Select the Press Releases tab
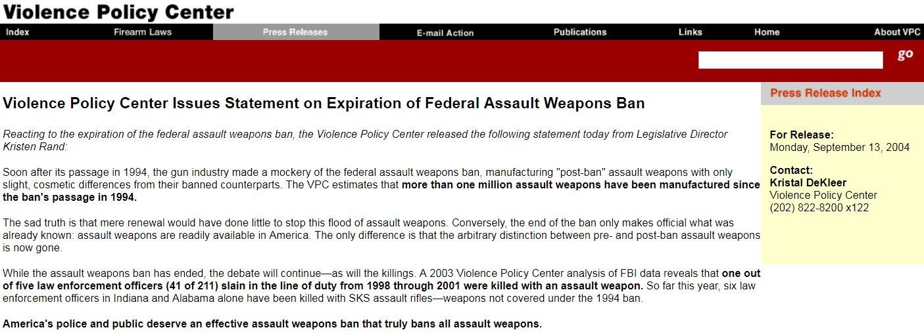 pyautogui.click(x=295, y=32)
